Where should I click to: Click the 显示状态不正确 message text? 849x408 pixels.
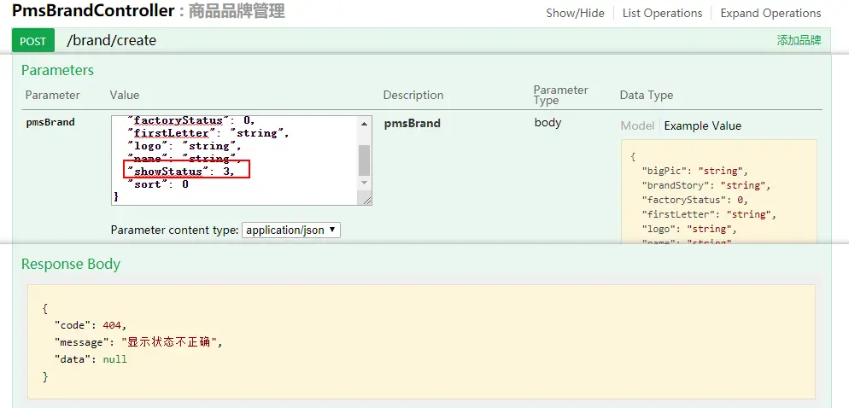171,342
